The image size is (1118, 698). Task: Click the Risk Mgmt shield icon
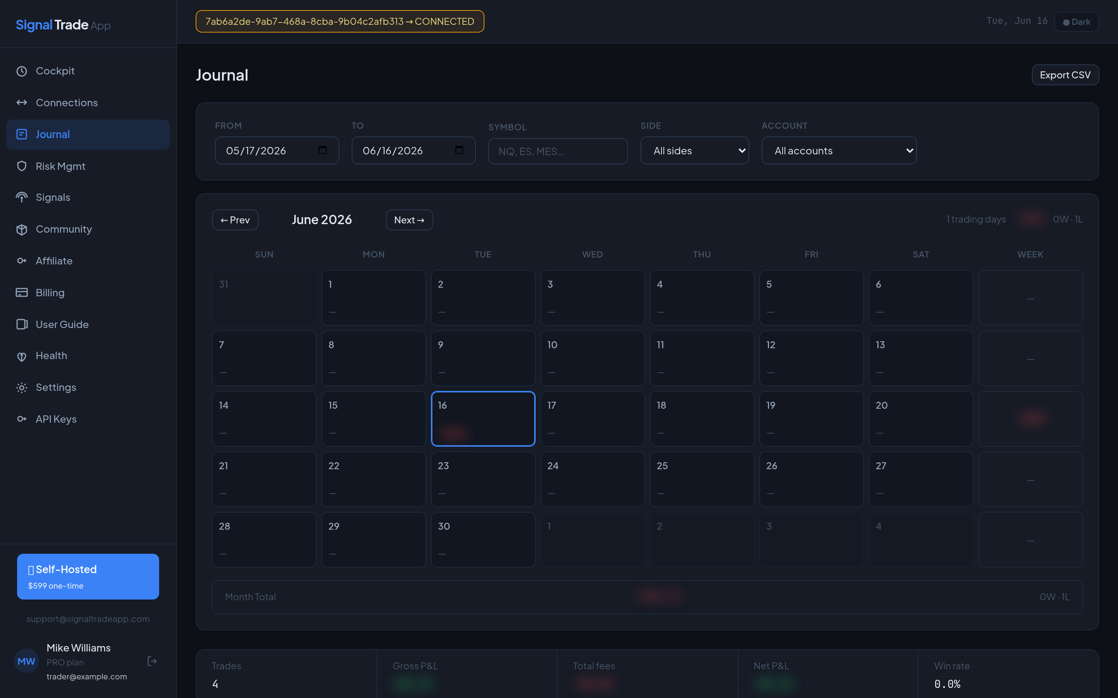[x=22, y=166]
